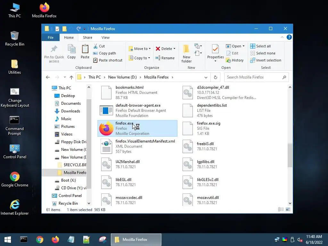Viewport: 328px width, 246px height.
Task: Collapse the ribbon with the chevron
Action: (x=282, y=37)
